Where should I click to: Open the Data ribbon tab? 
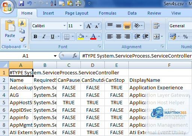pyautogui.click(x=132, y=13)
